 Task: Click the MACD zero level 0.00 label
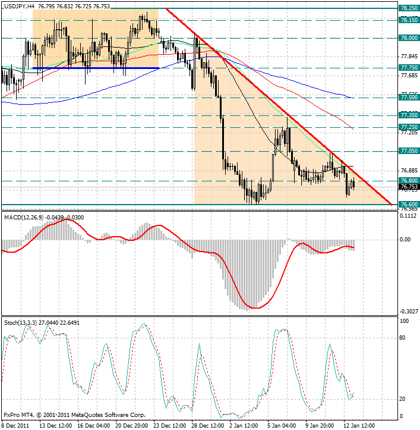[x=405, y=240]
